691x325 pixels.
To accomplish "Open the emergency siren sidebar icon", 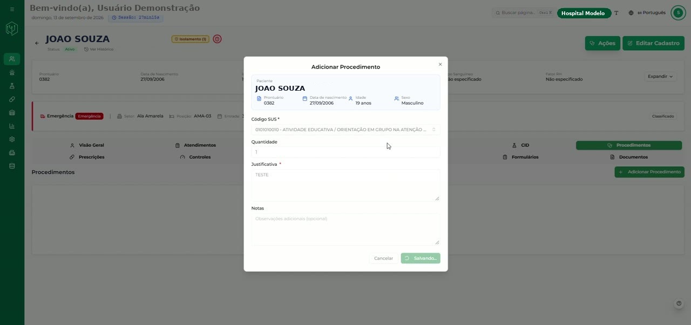I will coord(12,72).
